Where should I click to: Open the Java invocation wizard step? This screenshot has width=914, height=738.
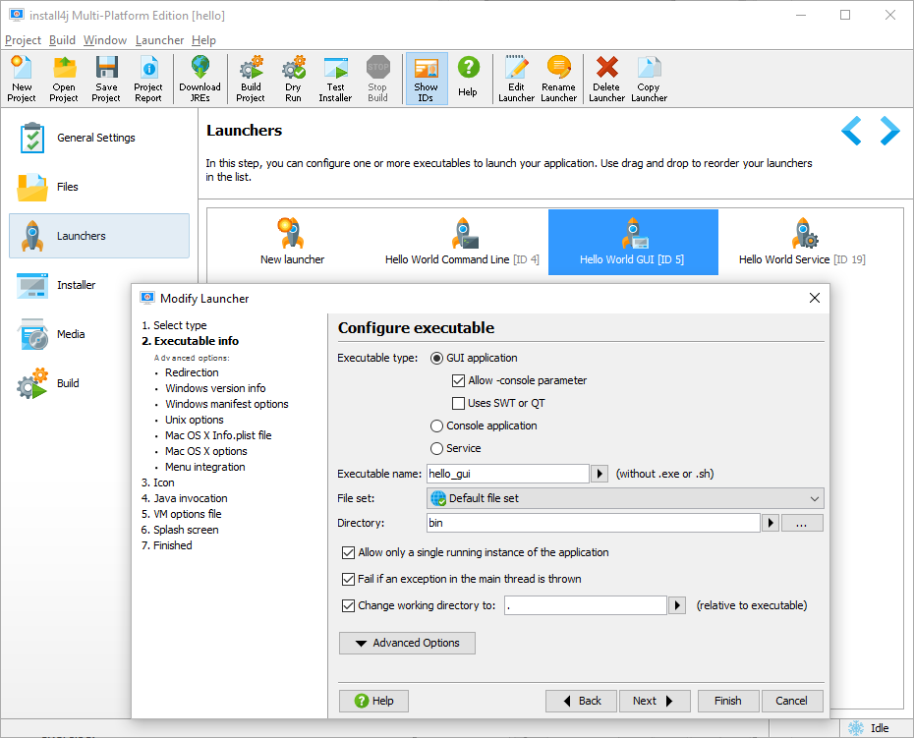tap(185, 498)
